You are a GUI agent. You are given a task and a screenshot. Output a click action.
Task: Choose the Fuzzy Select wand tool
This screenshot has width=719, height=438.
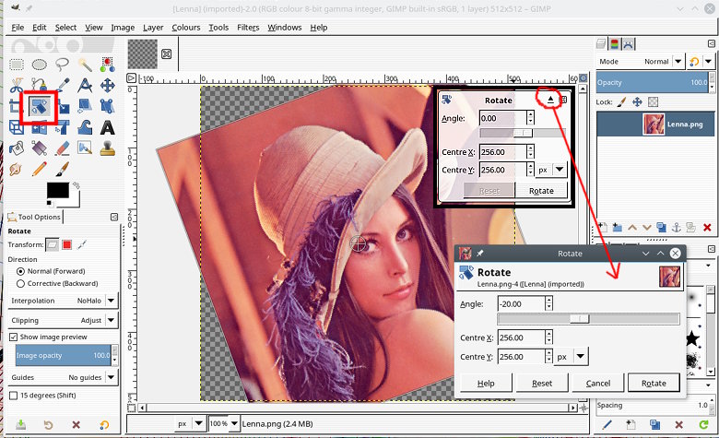pos(85,65)
